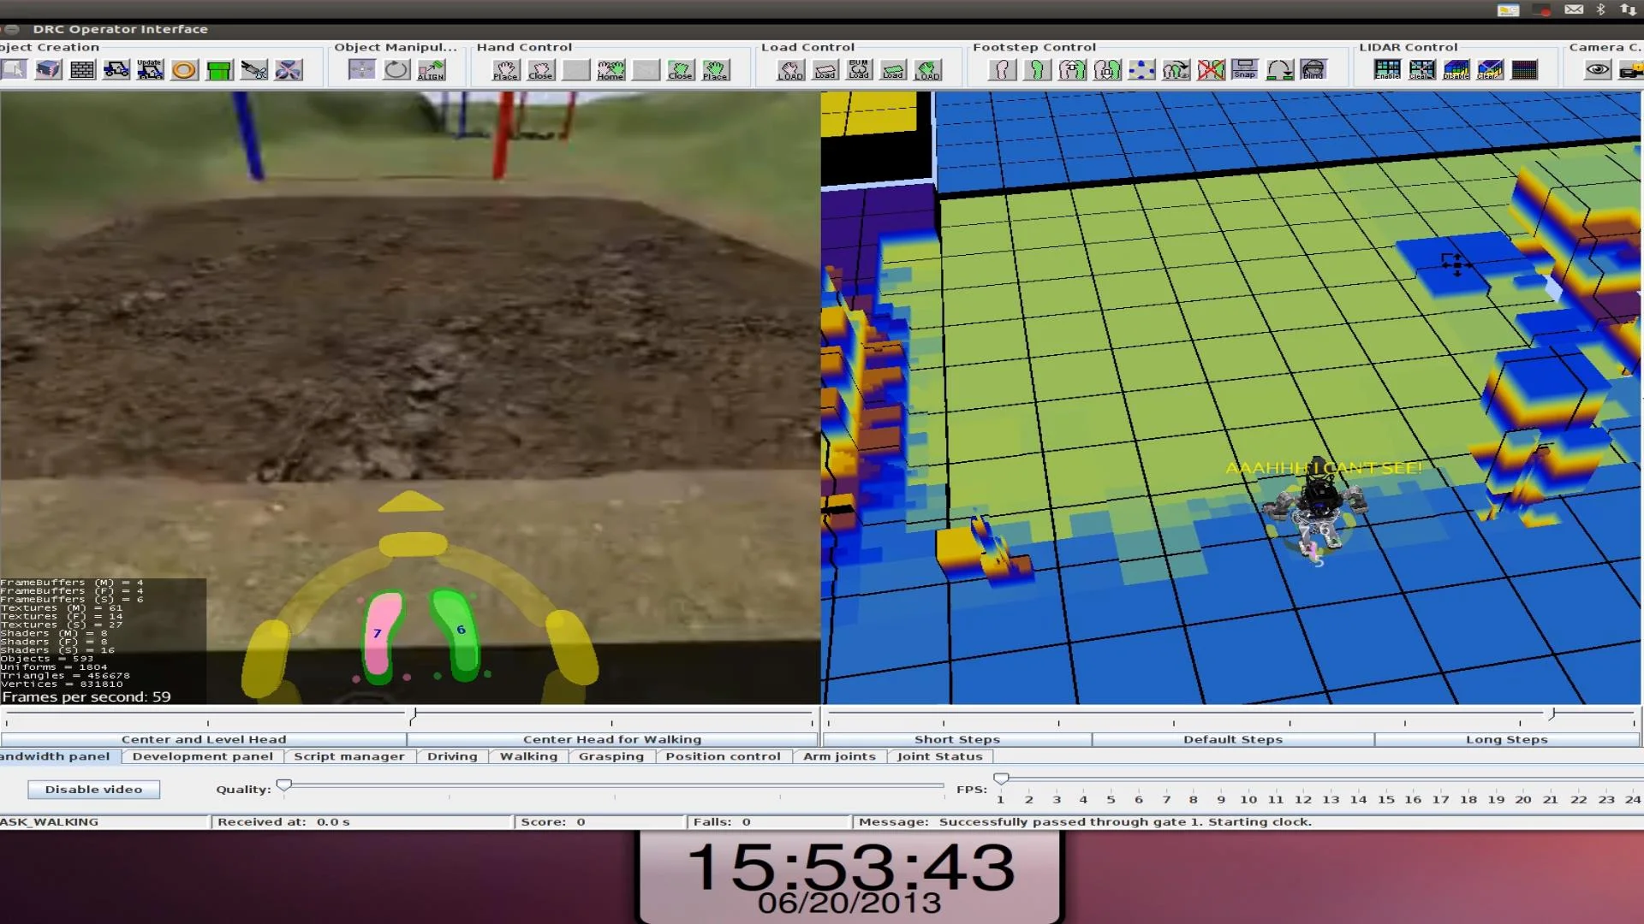Add the green pipe object
The width and height of the screenshot is (1644, 924).
coord(219,69)
